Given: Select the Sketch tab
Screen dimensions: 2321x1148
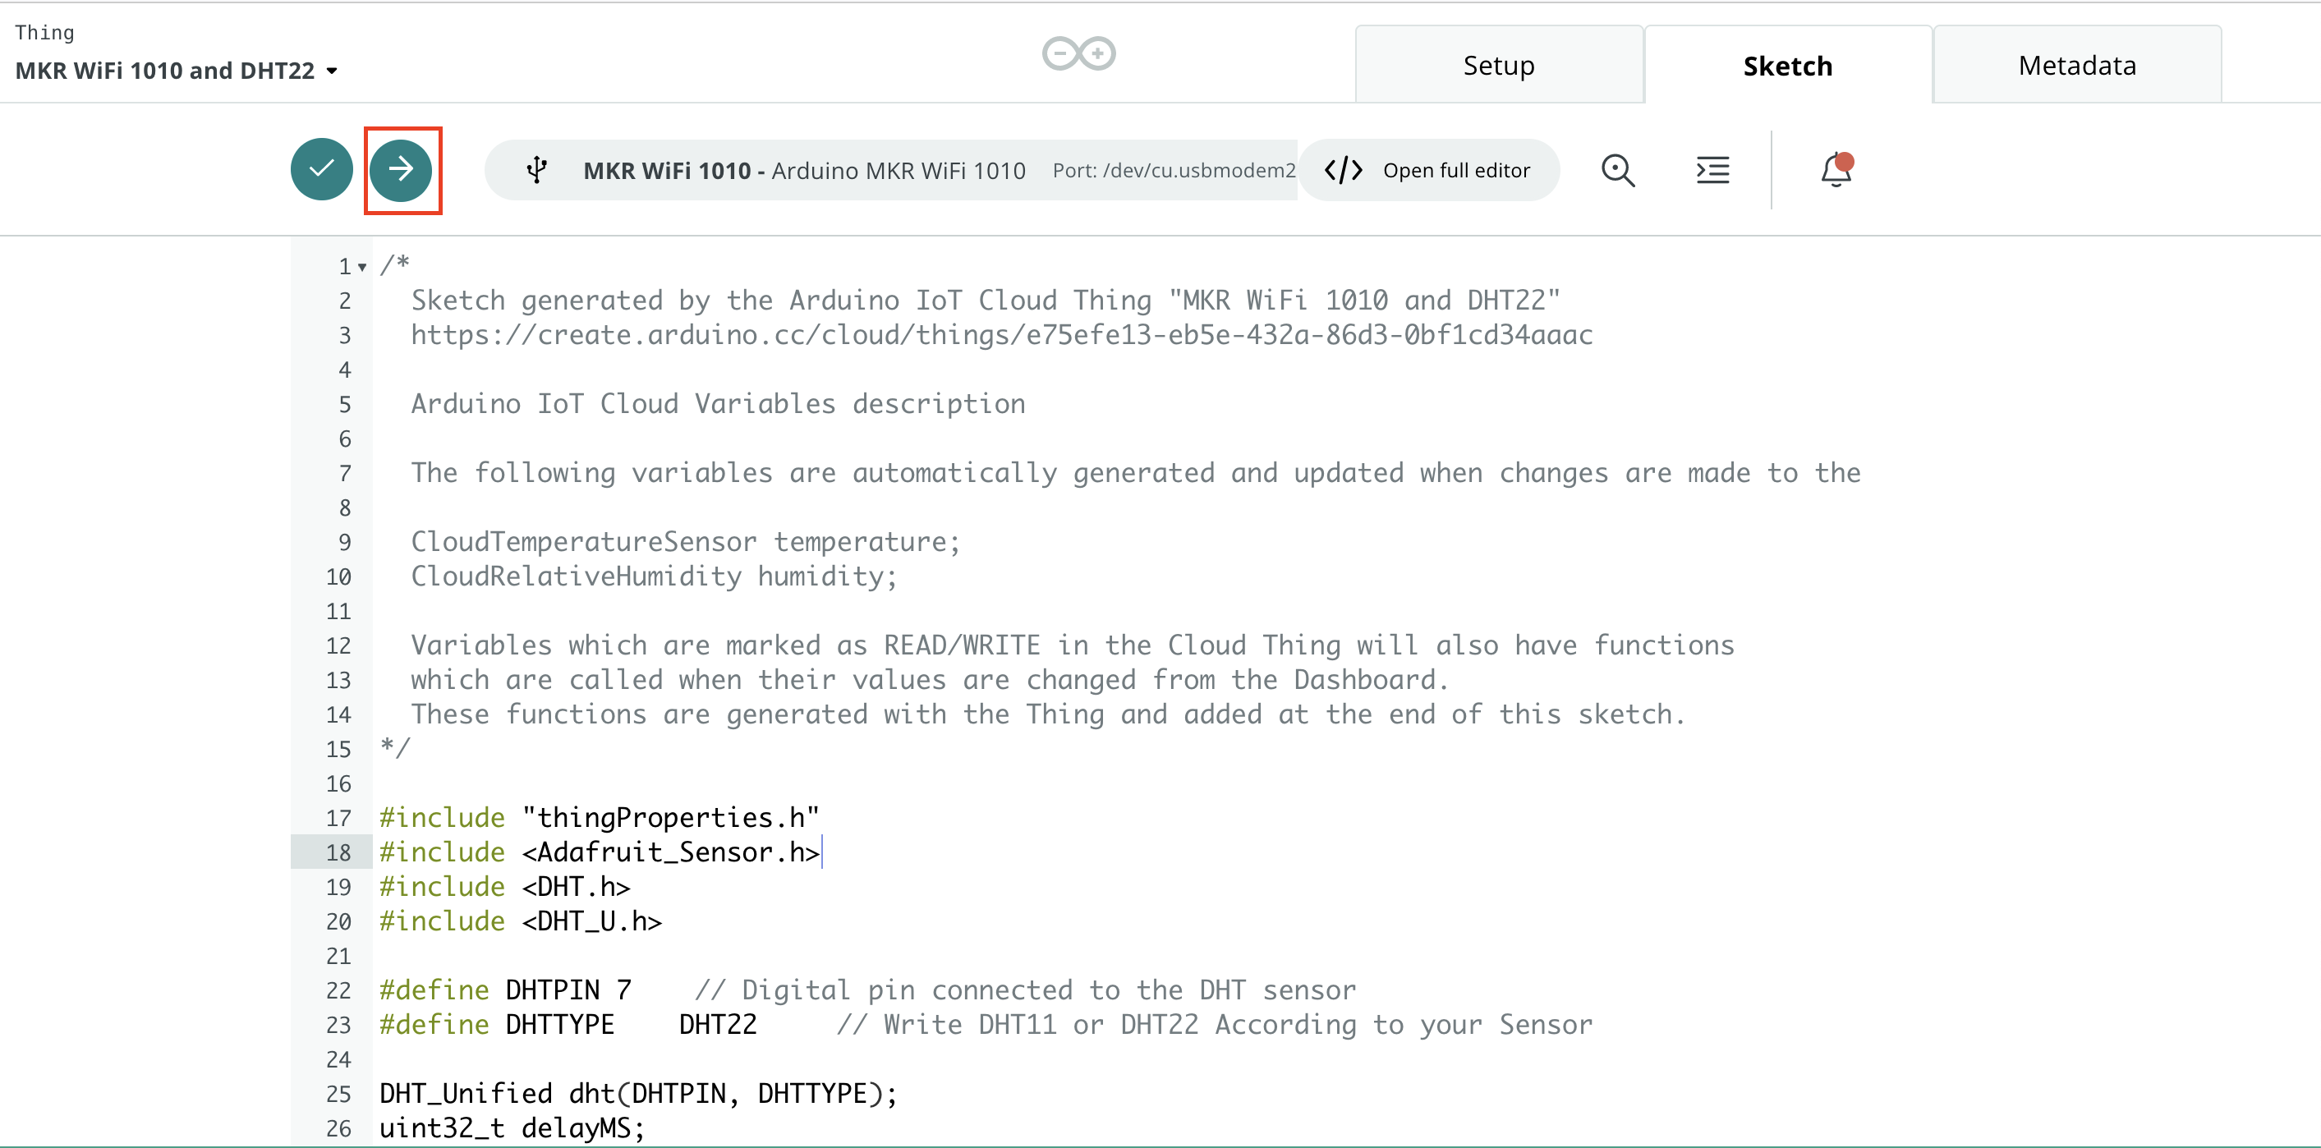Looking at the screenshot, I should pos(1786,66).
